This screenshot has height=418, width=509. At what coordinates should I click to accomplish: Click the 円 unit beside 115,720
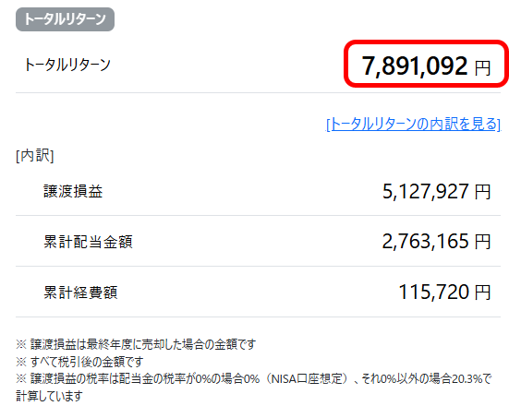point(483,293)
